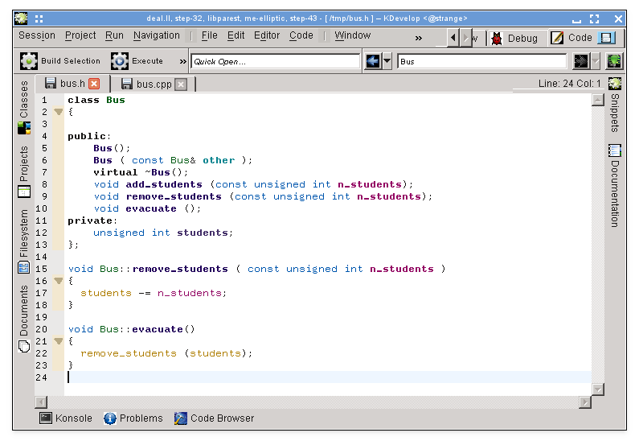Open the Code Browser tool view
This screenshot has width=639, height=445.
pos(215,418)
